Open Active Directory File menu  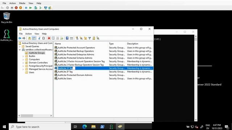(21, 34)
